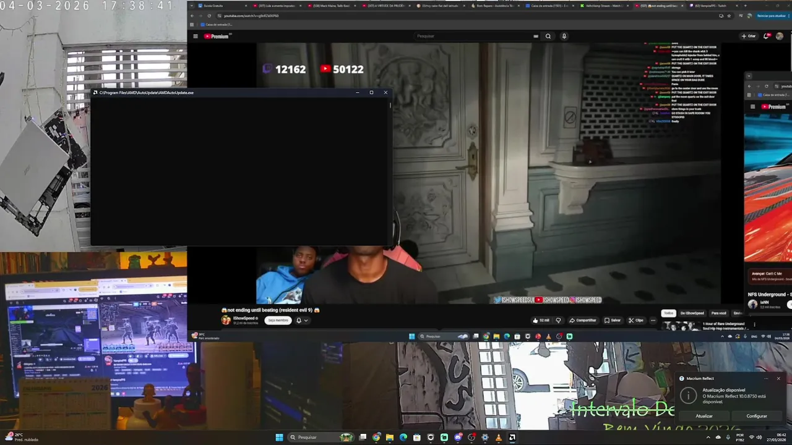The width and height of the screenshot is (792, 445).
Task: Click Configurar in the Macrium Reflect notification
Action: point(757,416)
